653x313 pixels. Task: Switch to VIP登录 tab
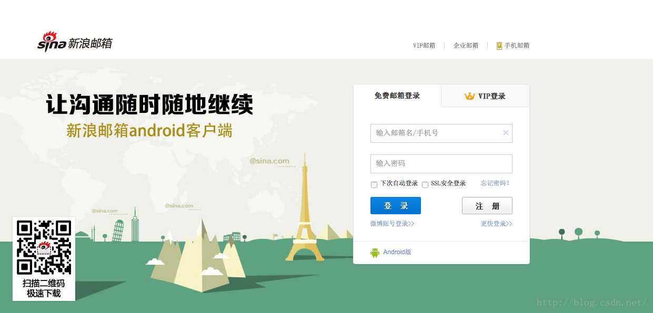point(485,96)
